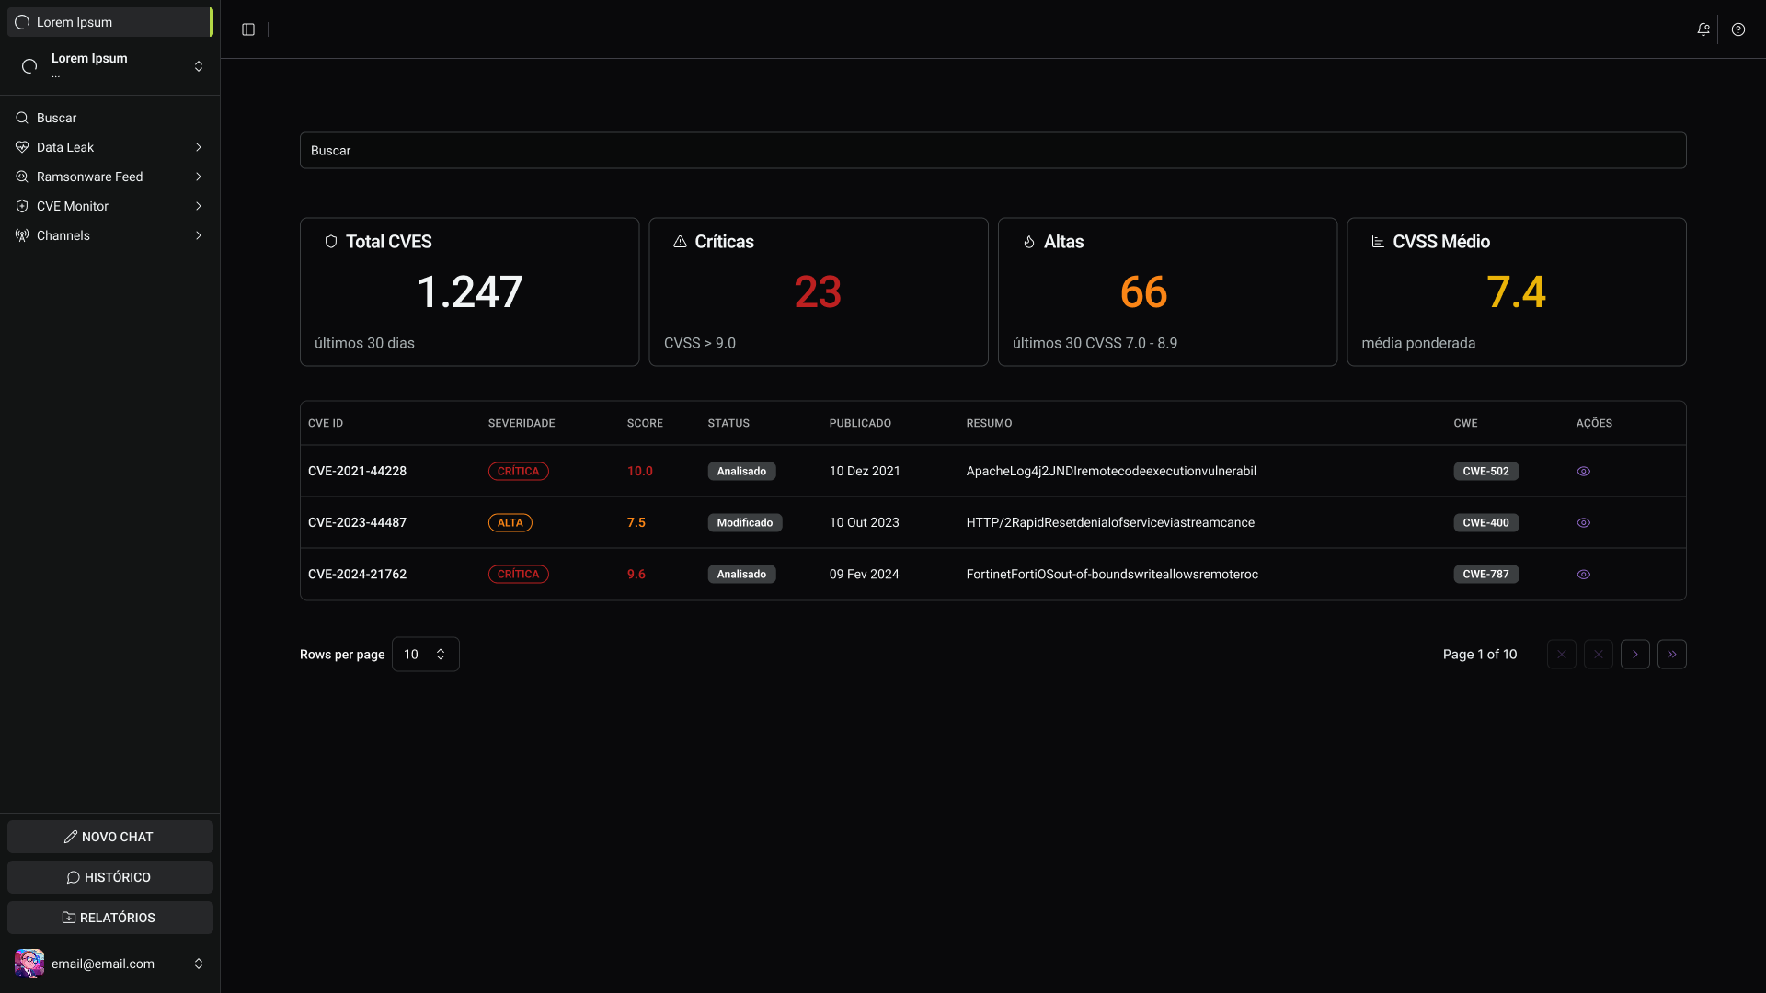
Task: Click the CVE-2024-21762 ID cell
Action: 357,574
